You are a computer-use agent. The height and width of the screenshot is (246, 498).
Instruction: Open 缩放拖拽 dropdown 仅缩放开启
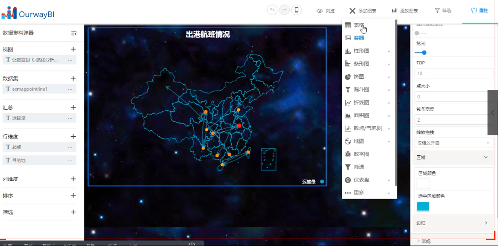pos(454,143)
